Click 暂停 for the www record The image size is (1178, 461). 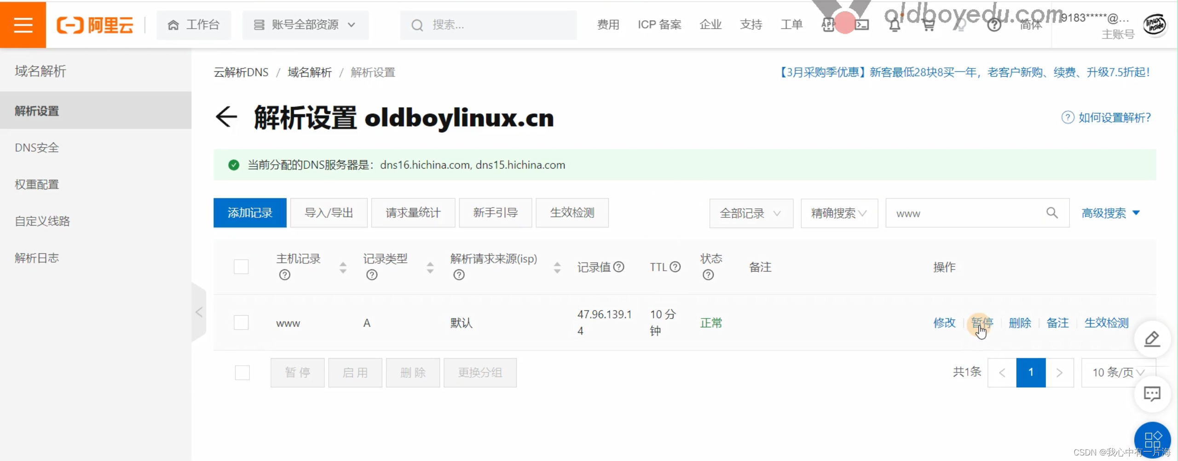click(x=982, y=323)
